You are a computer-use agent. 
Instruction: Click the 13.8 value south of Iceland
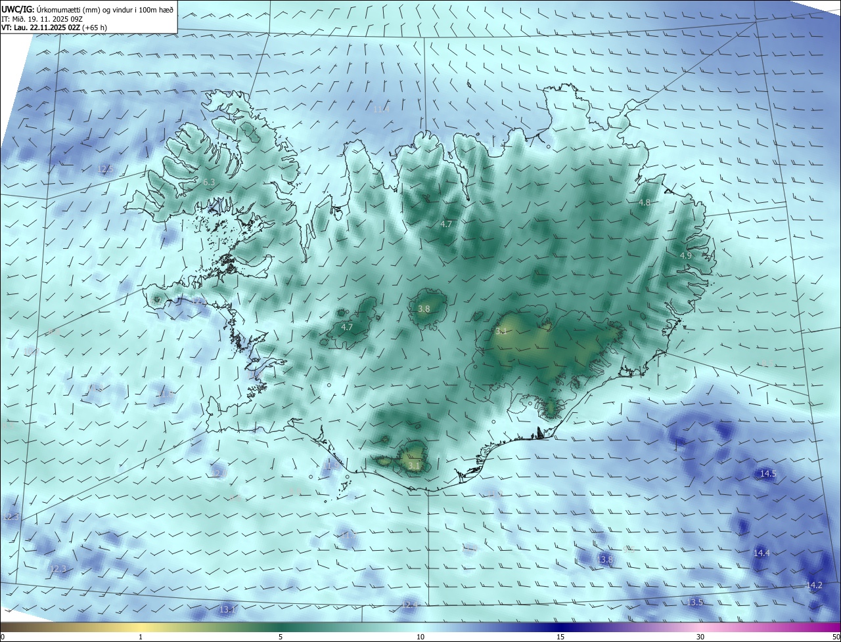pos(605,559)
